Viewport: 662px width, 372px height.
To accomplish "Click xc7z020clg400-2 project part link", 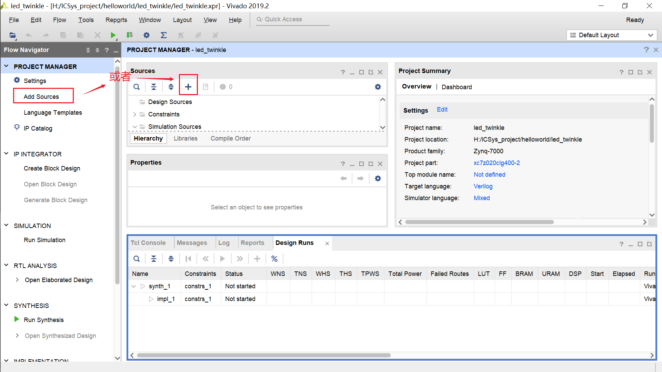I will [496, 163].
